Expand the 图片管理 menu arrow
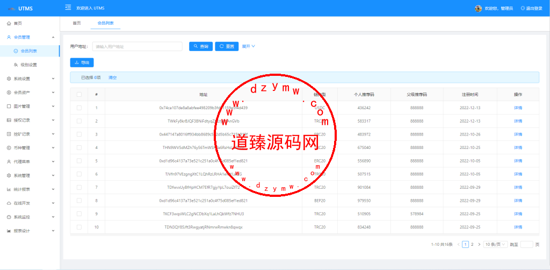The image size is (550, 270). (53, 106)
